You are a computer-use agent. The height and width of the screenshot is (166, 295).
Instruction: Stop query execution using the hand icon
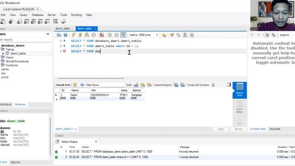click(94, 35)
